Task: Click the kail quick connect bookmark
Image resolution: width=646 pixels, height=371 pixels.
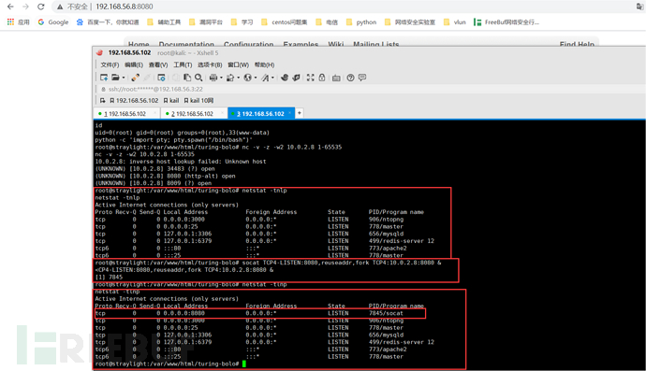Action: coord(171,100)
